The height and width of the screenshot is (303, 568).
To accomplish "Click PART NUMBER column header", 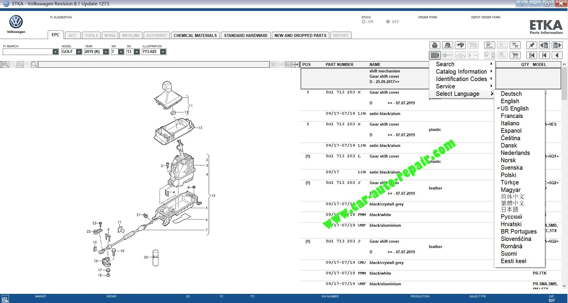I will (x=339, y=64).
